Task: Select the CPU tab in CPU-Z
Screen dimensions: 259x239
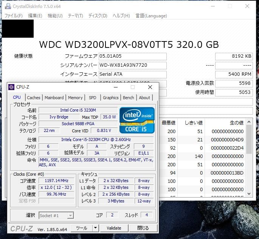Action: [x=17, y=97]
